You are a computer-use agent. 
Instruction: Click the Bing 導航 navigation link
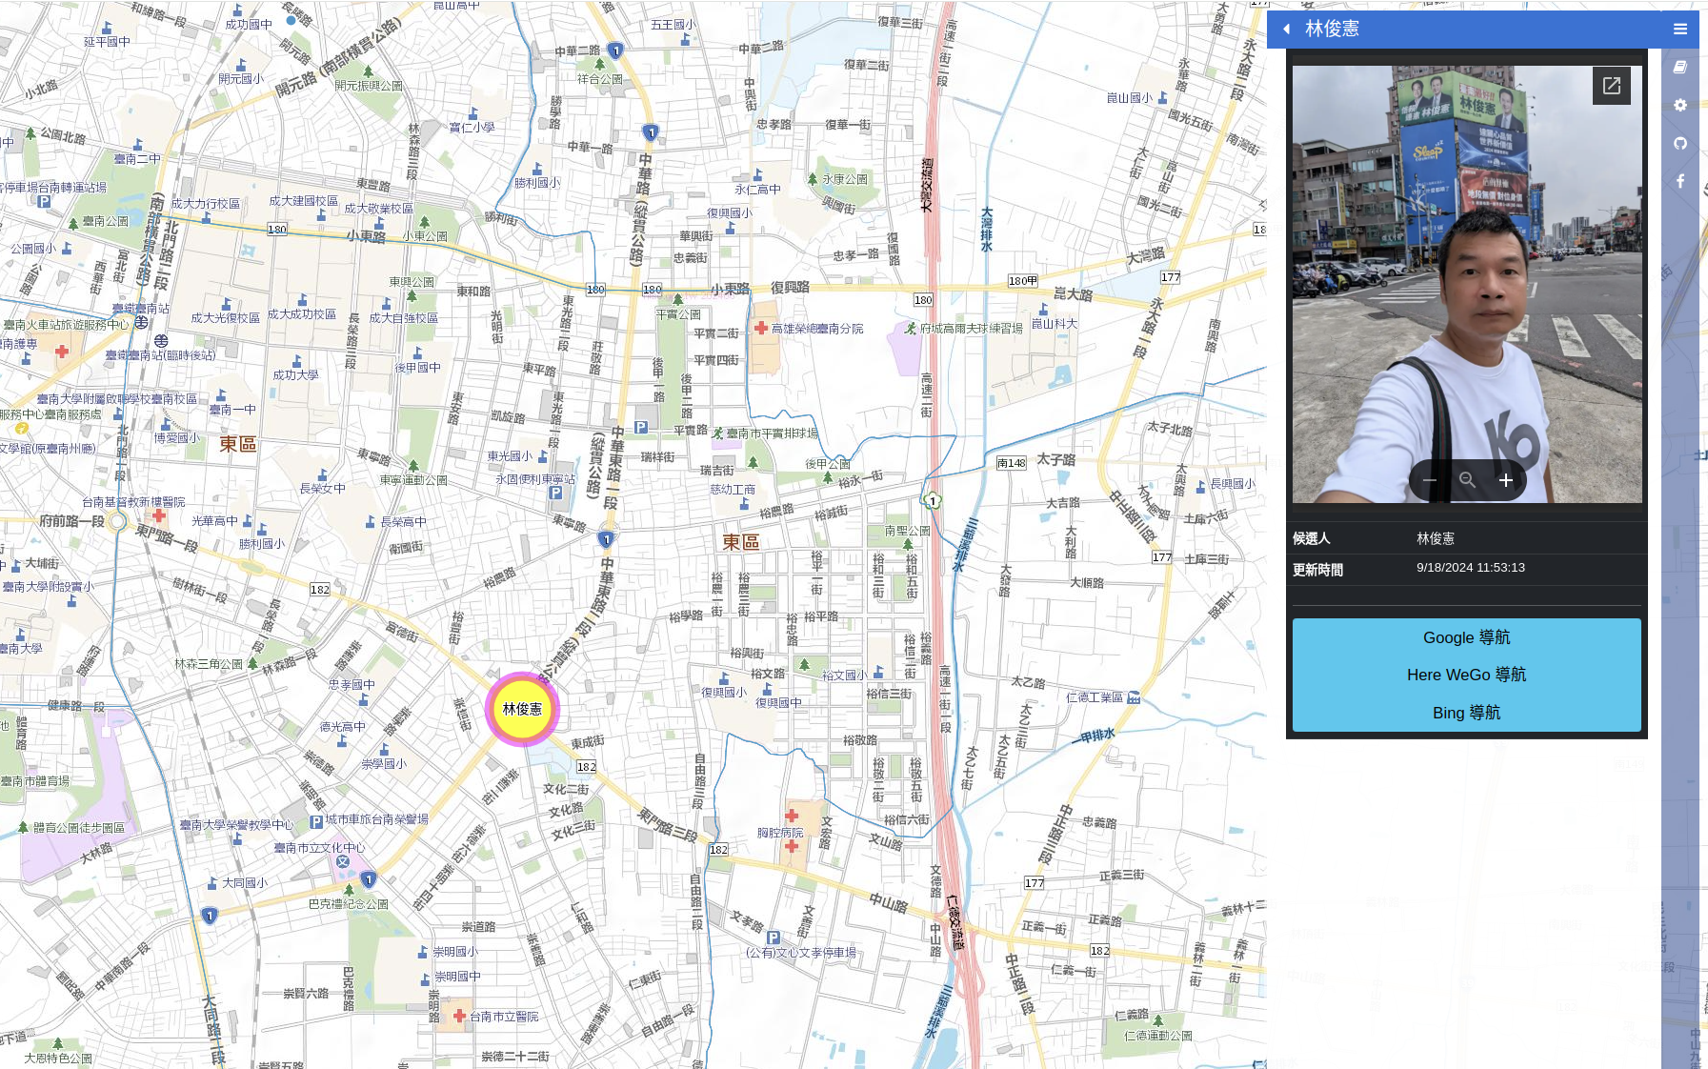(x=1466, y=713)
